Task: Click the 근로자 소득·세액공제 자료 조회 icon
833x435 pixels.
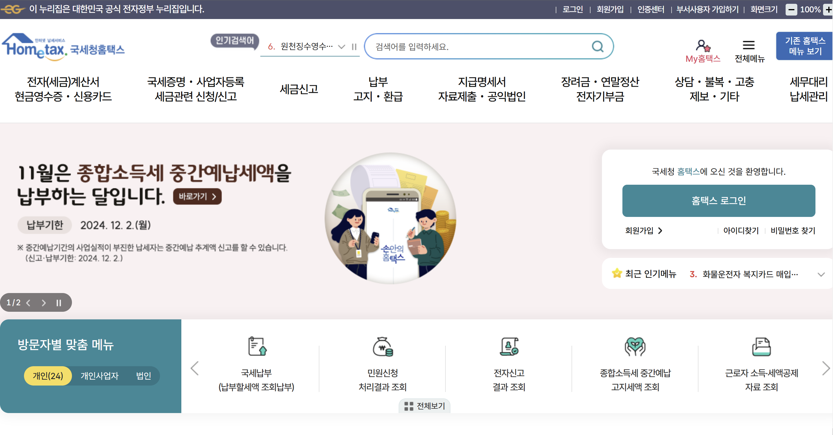Action: [x=761, y=346]
